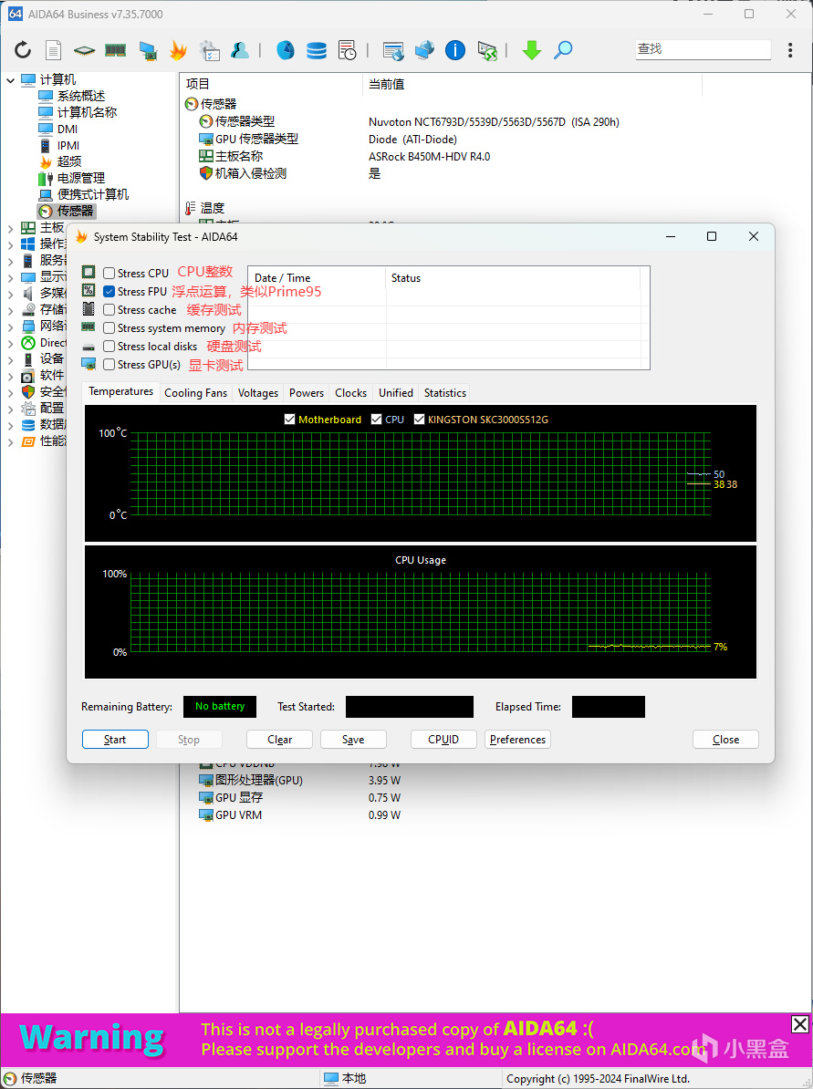Screen dimensions: 813x1089
Task: Enable the Stress GPU(s) checkbox
Action: coord(109,364)
